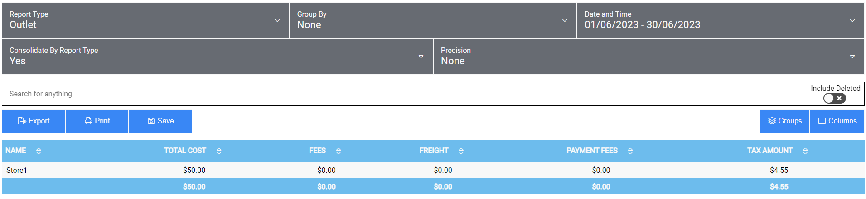Sort by TOTAL COST sort icon
866x199 pixels.
(x=219, y=151)
